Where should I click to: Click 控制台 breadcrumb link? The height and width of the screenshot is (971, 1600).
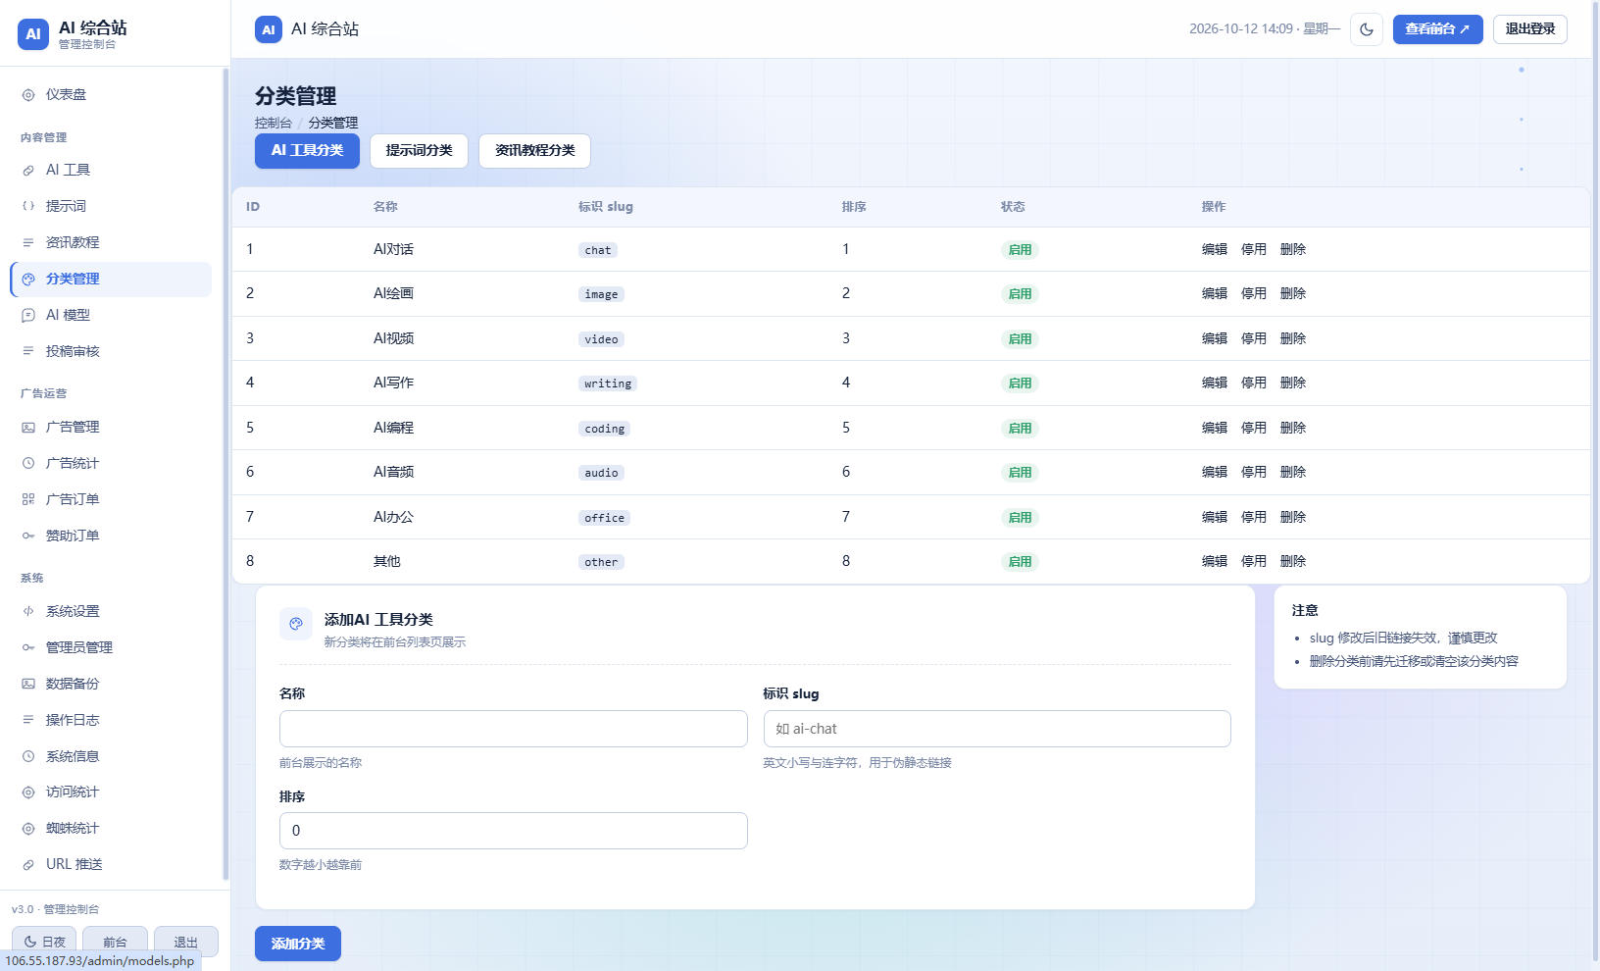(x=274, y=124)
